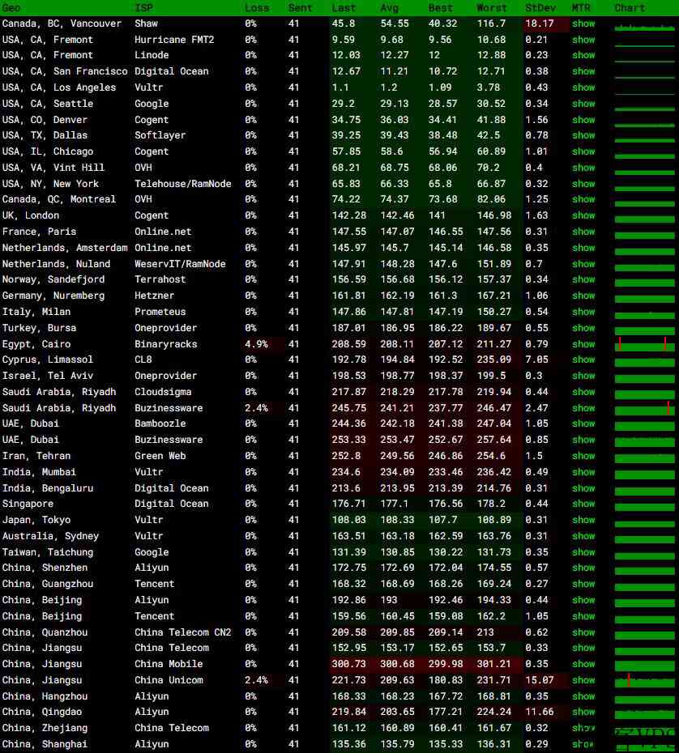The width and height of the screenshot is (679, 753).
Task: Click the 1.1 last ping for Los Angeles
Action: [x=339, y=87]
